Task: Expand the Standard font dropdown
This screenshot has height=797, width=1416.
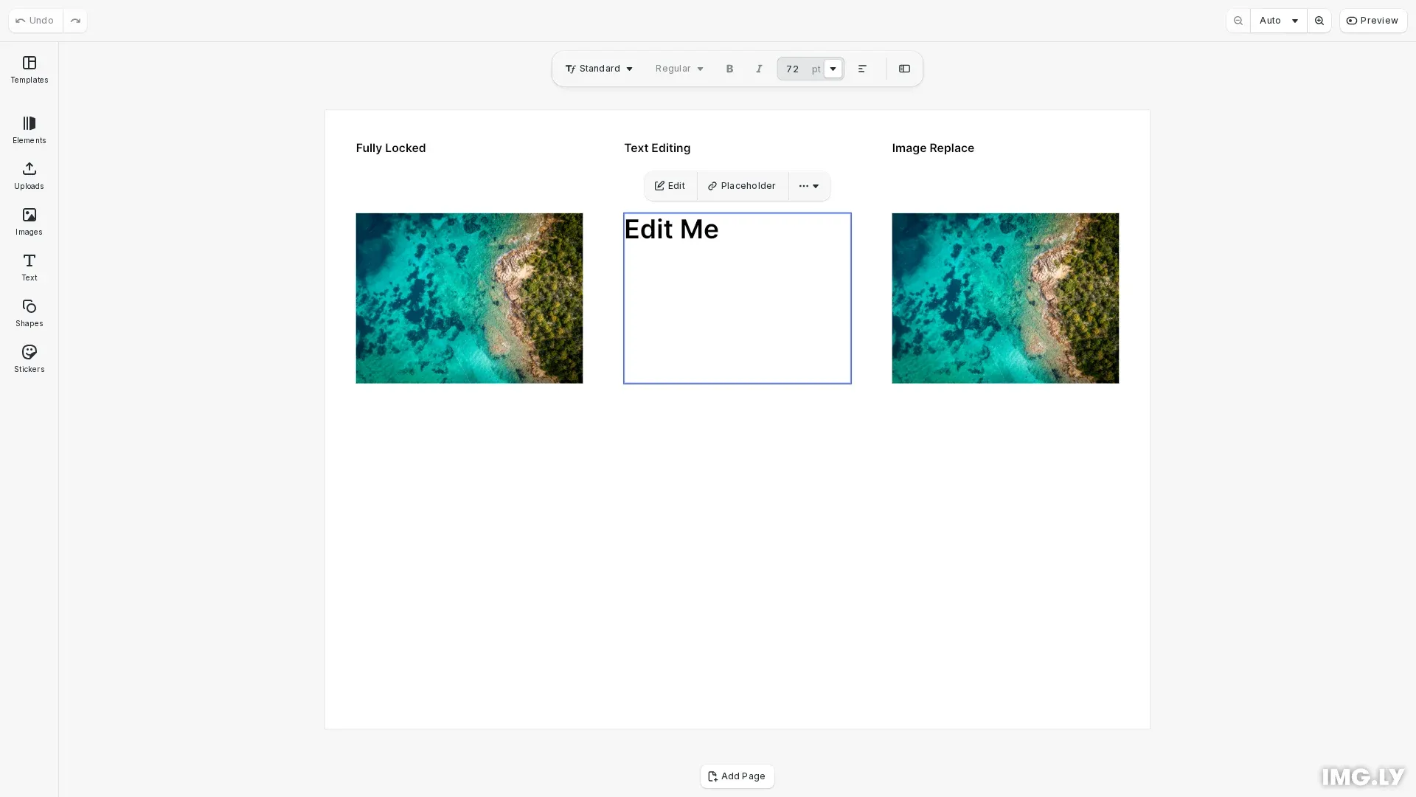Action: click(599, 69)
